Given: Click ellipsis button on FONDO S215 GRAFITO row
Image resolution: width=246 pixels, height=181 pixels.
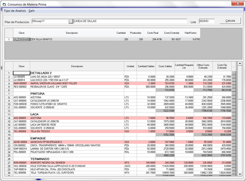Looking at the screenshot, I should point(234,104).
